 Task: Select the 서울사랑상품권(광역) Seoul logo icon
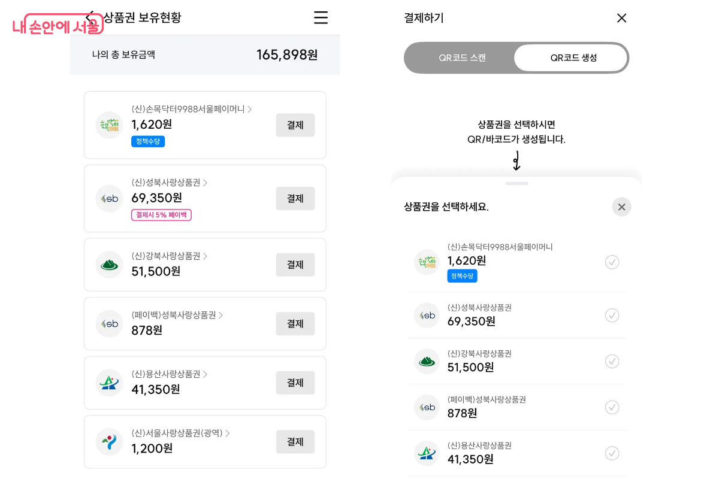pyautogui.click(x=109, y=441)
